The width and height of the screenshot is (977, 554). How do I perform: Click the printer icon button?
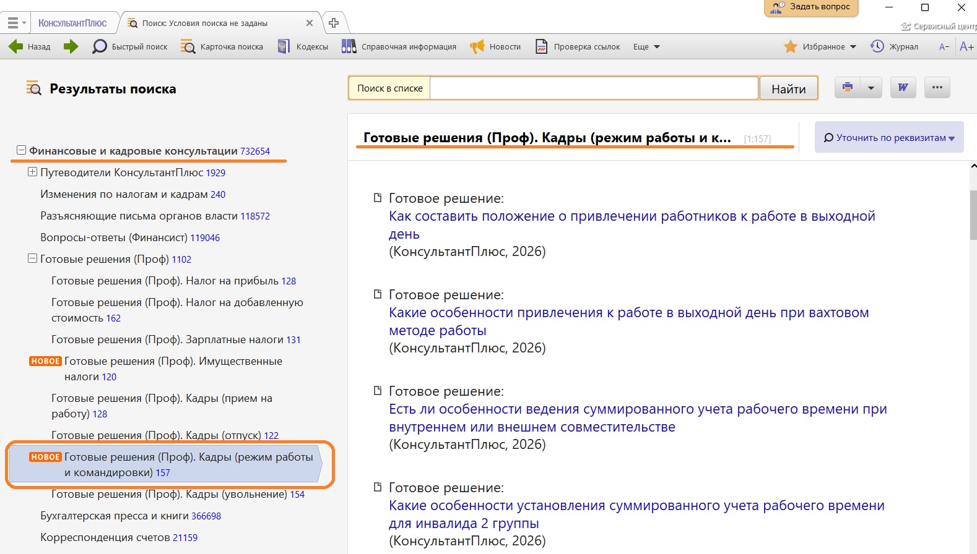(848, 87)
